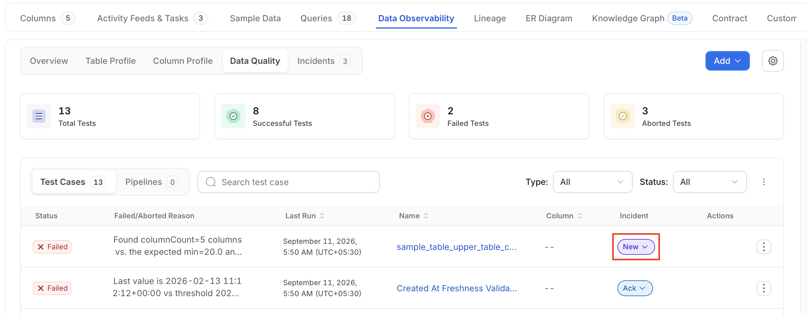The height and width of the screenshot is (315, 807).
Task: Open the Sample Data tab
Action: pyautogui.click(x=255, y=18)
